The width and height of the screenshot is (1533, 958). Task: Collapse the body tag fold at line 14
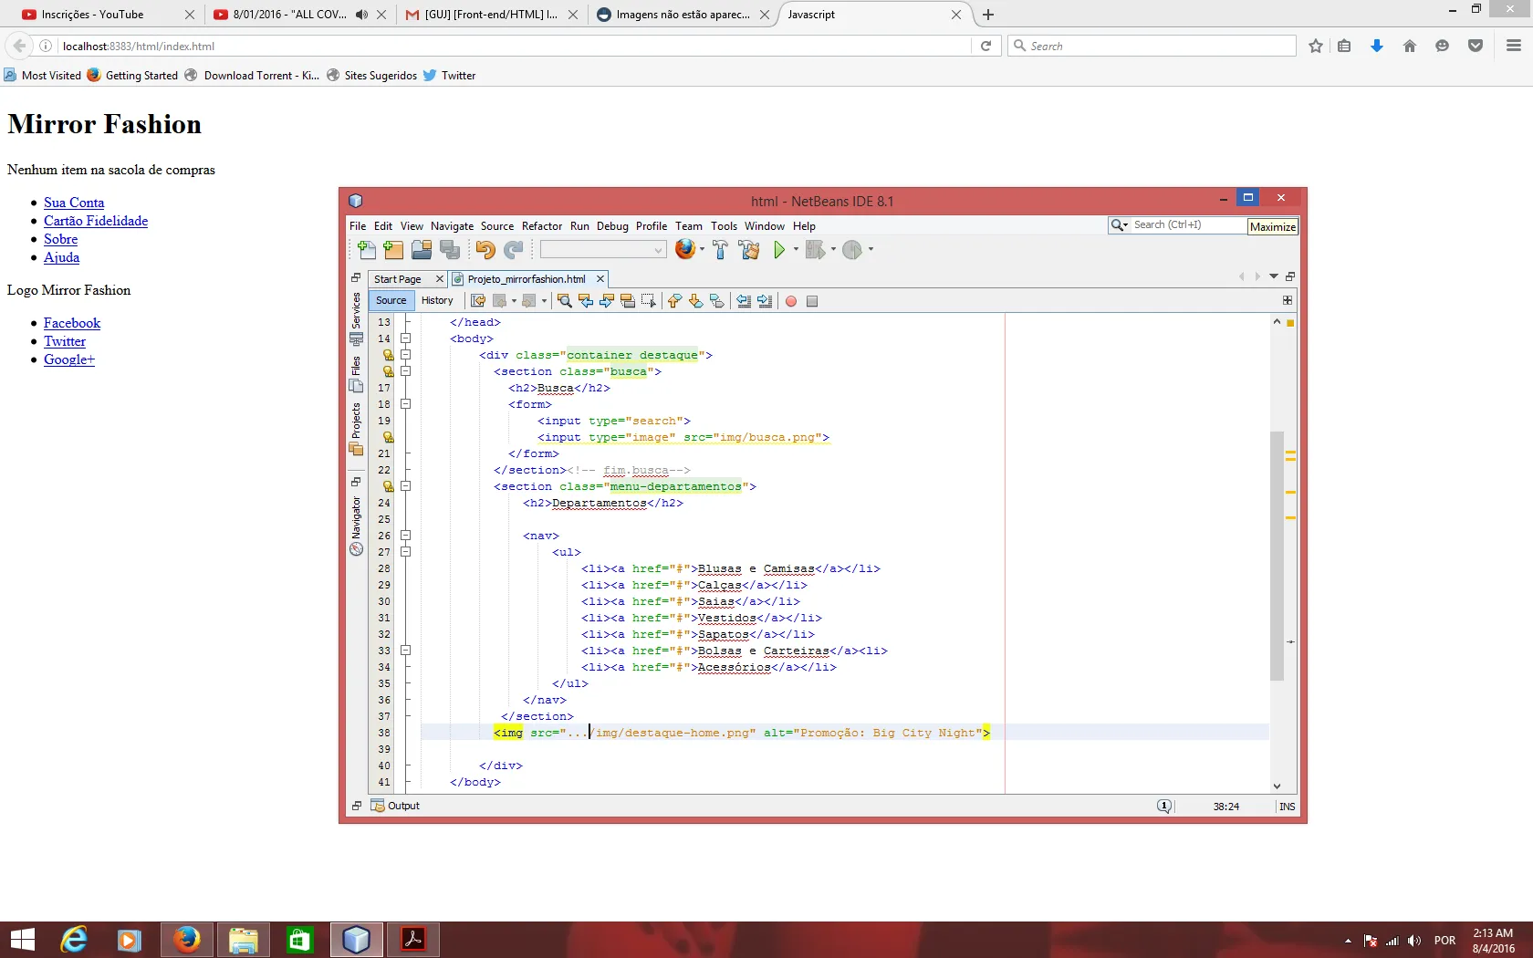(405, 338)
